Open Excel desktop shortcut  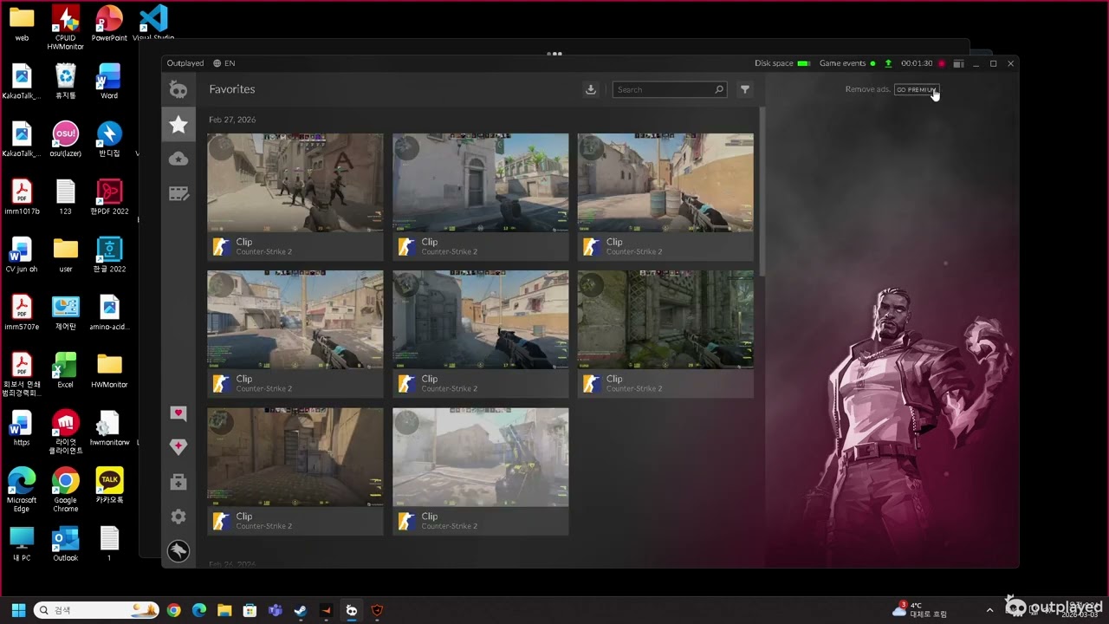coord(65,369)
